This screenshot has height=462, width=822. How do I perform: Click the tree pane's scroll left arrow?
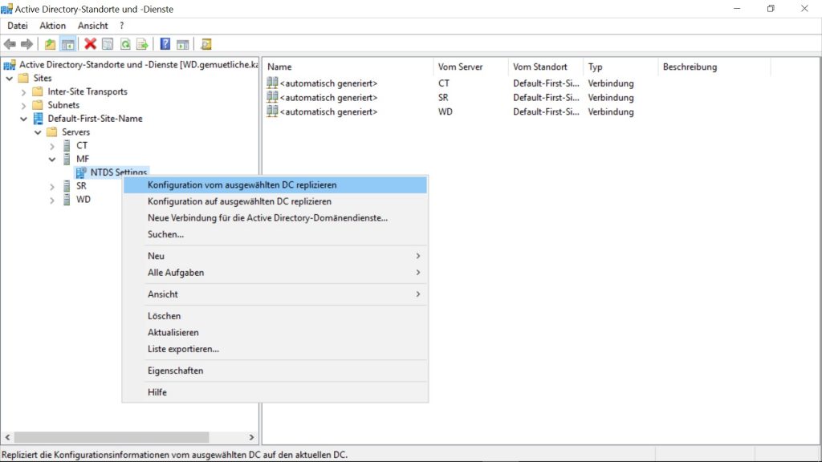[x=7, y=437]
